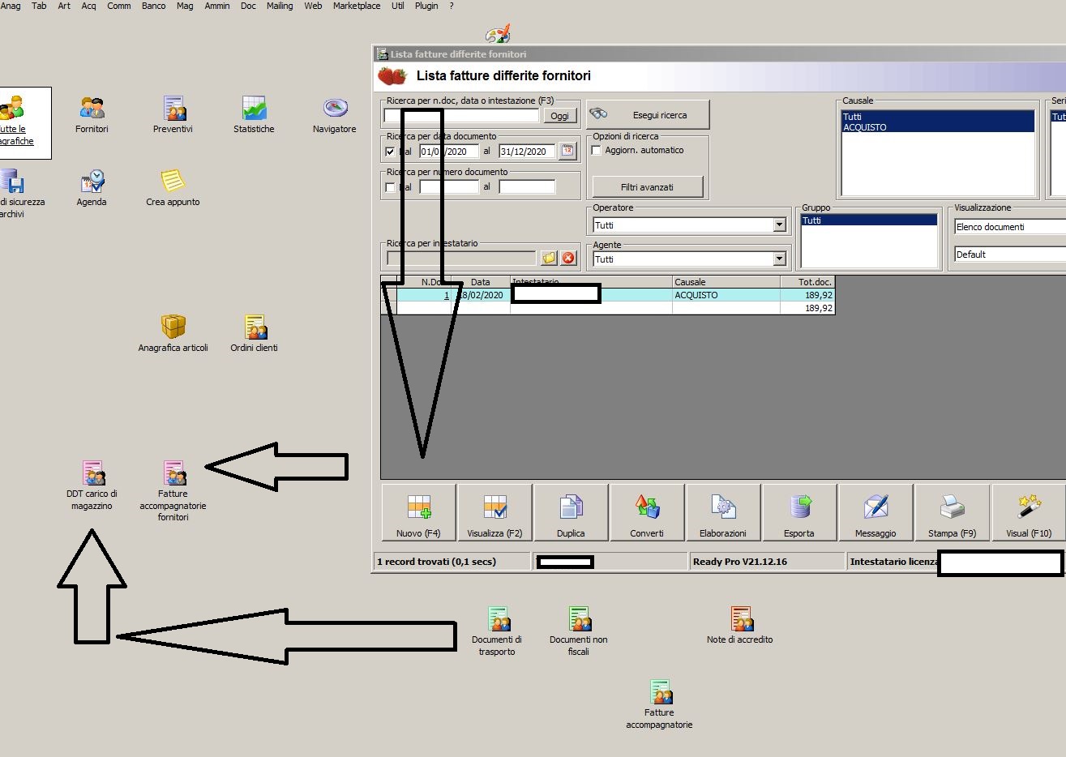Viewport: 1066px width, 757px height.
Task: Open the calendar picker beside the end date
Action: 567,151
